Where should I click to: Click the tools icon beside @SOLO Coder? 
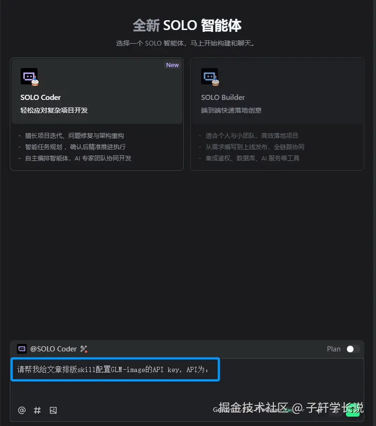[x=84, y=349]
